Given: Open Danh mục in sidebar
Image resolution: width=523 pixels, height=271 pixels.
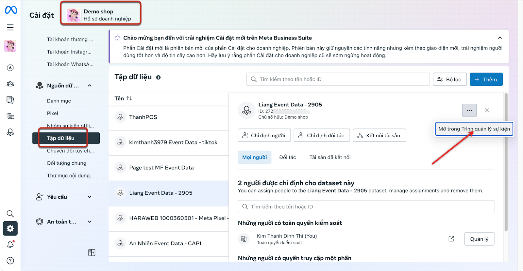Looking at the screenshot, I should [59, 101].
